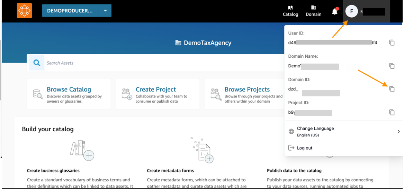Copy the Project ID value
404x190 pixels.
coord(392,112)
